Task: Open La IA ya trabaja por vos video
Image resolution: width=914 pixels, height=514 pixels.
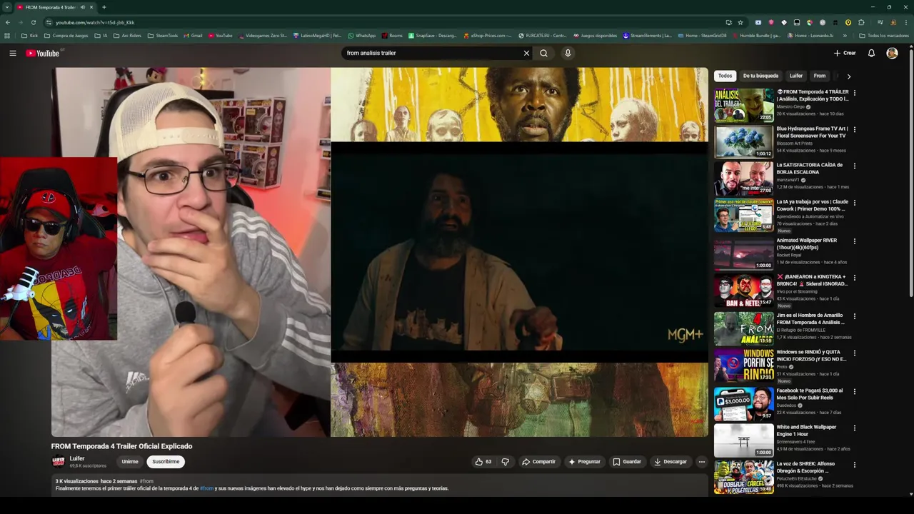Action: pos(743,215)
